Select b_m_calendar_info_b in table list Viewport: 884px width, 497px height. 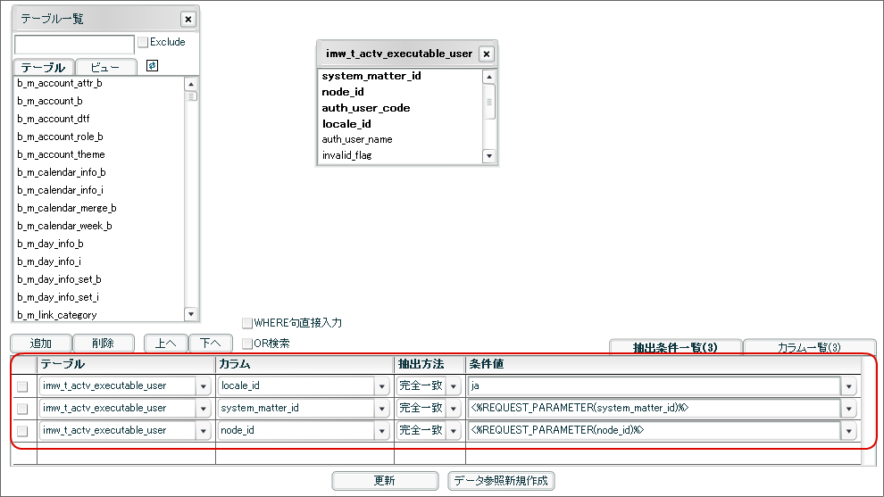pyautogui.click(x=62, y=172)
